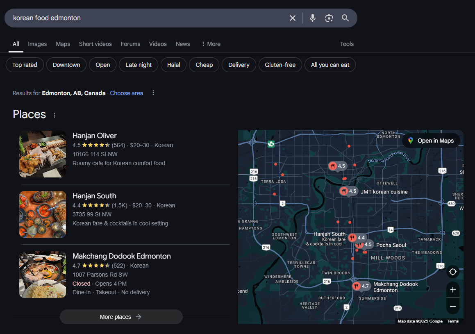Apply the Cheap filter chip
Screen dimensions: 475x334
point(204,65)
